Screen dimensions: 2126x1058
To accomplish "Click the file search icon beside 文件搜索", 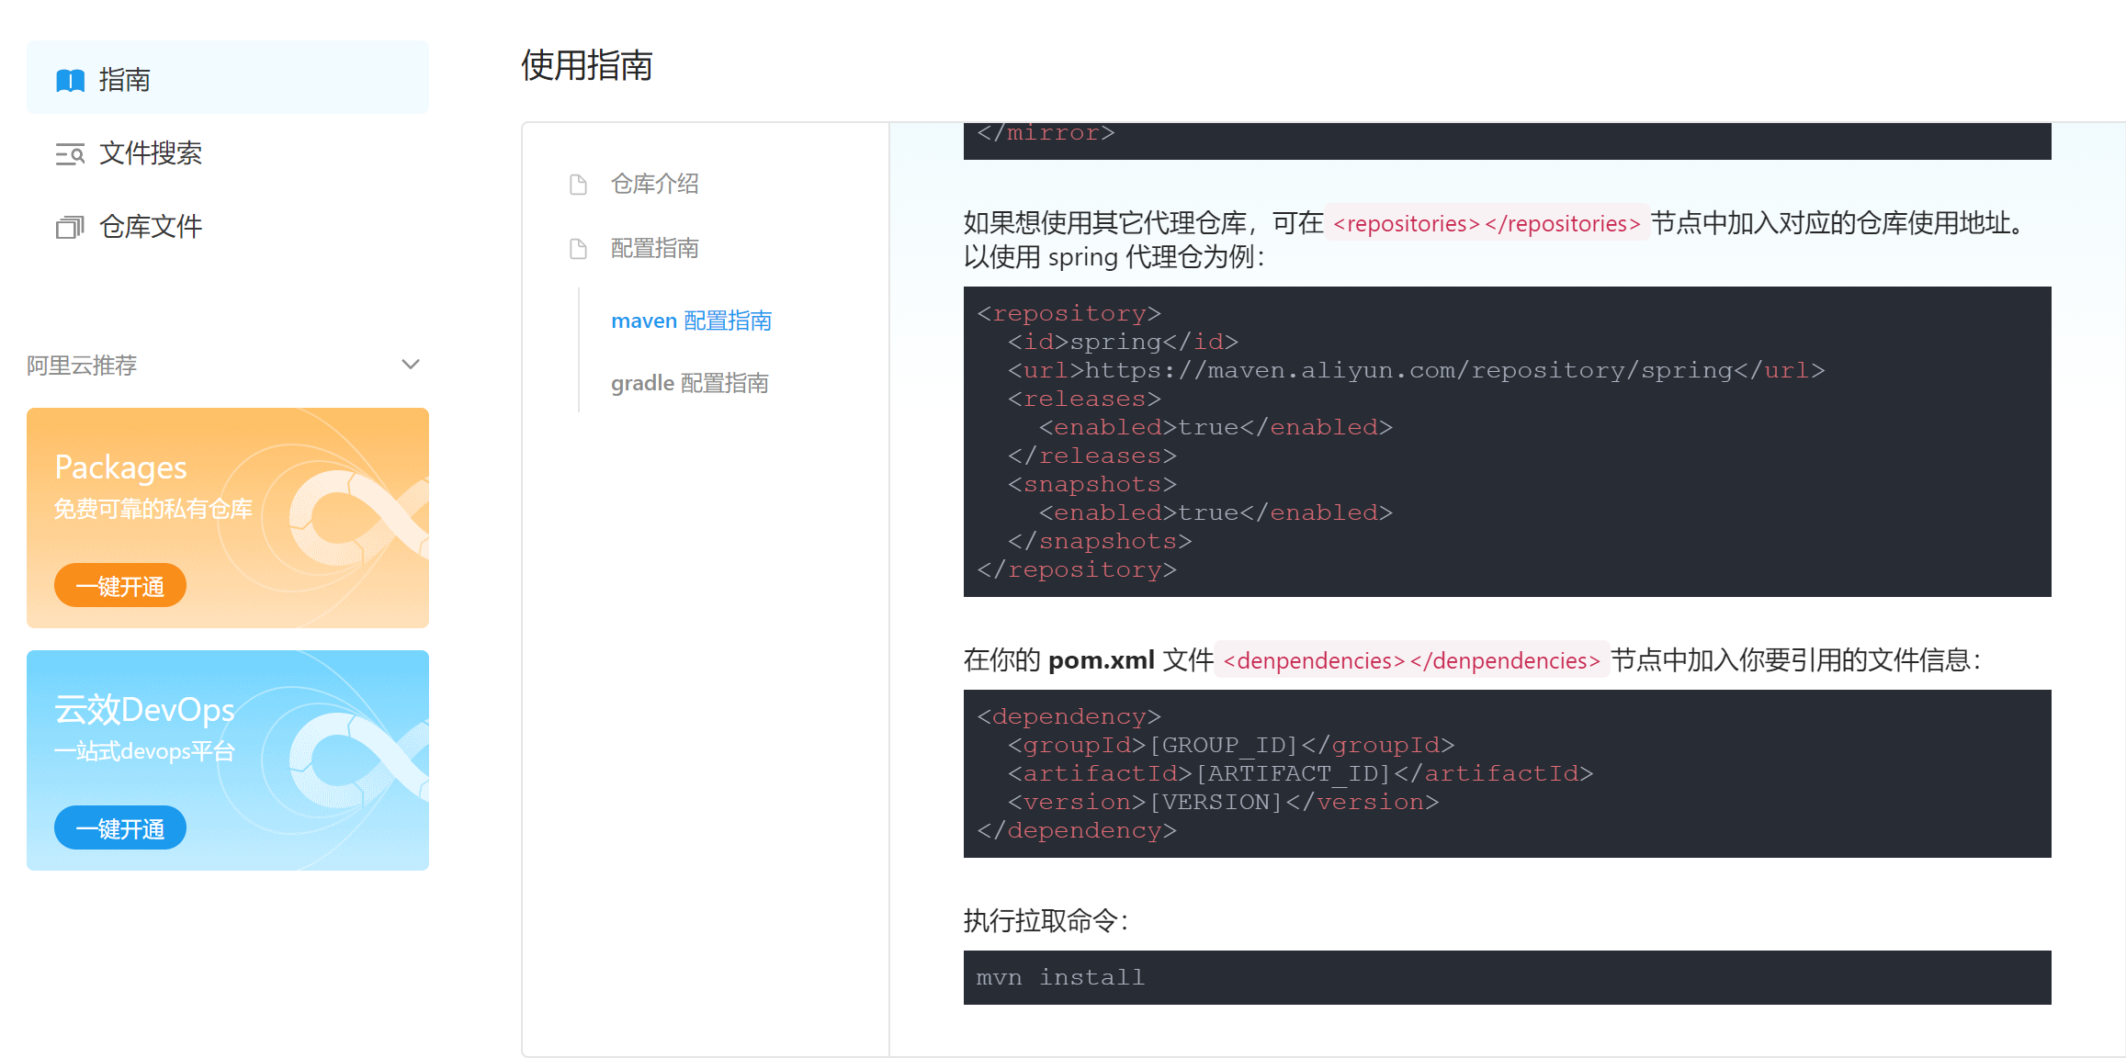I will pos(70,153).
